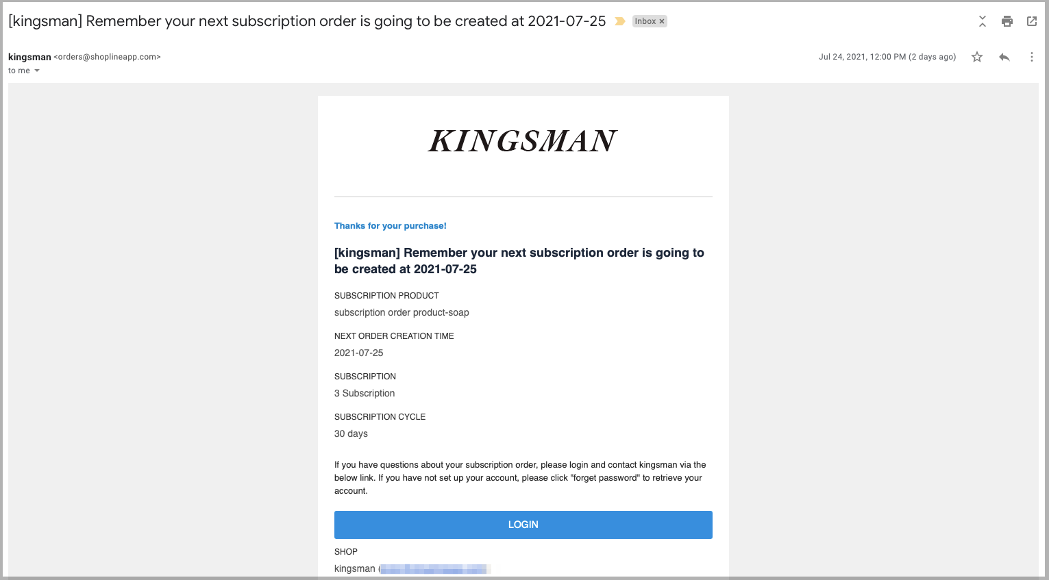Screen dimensions: 1049x580
Task: Print this email using the printer icon
Action: coord(1007,21)
